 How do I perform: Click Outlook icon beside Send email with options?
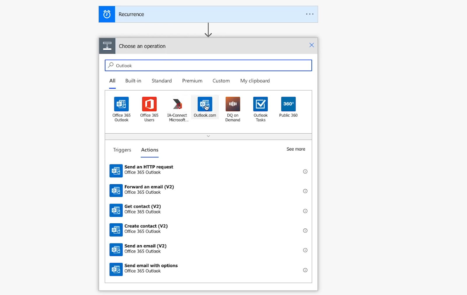coord(116,269)
